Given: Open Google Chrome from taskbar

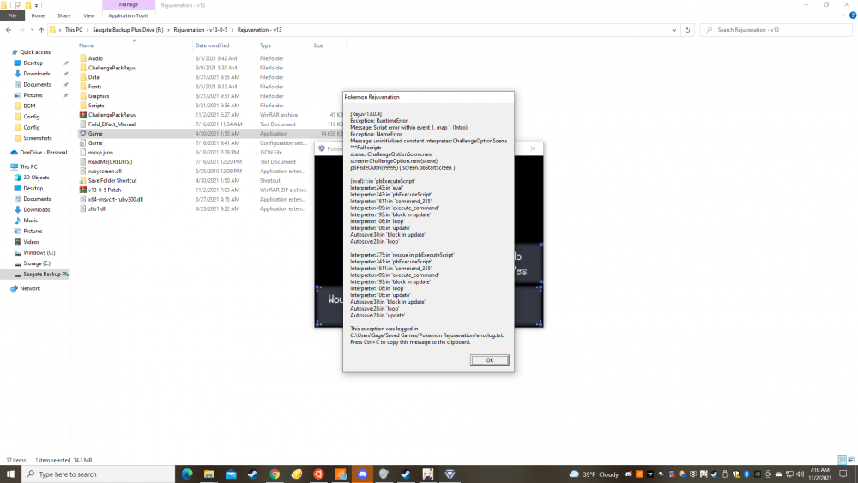Looking at the screenshot, I should click(275, 474).
